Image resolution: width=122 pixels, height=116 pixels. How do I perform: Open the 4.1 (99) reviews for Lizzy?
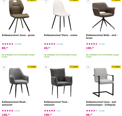[x=102, y=111]
